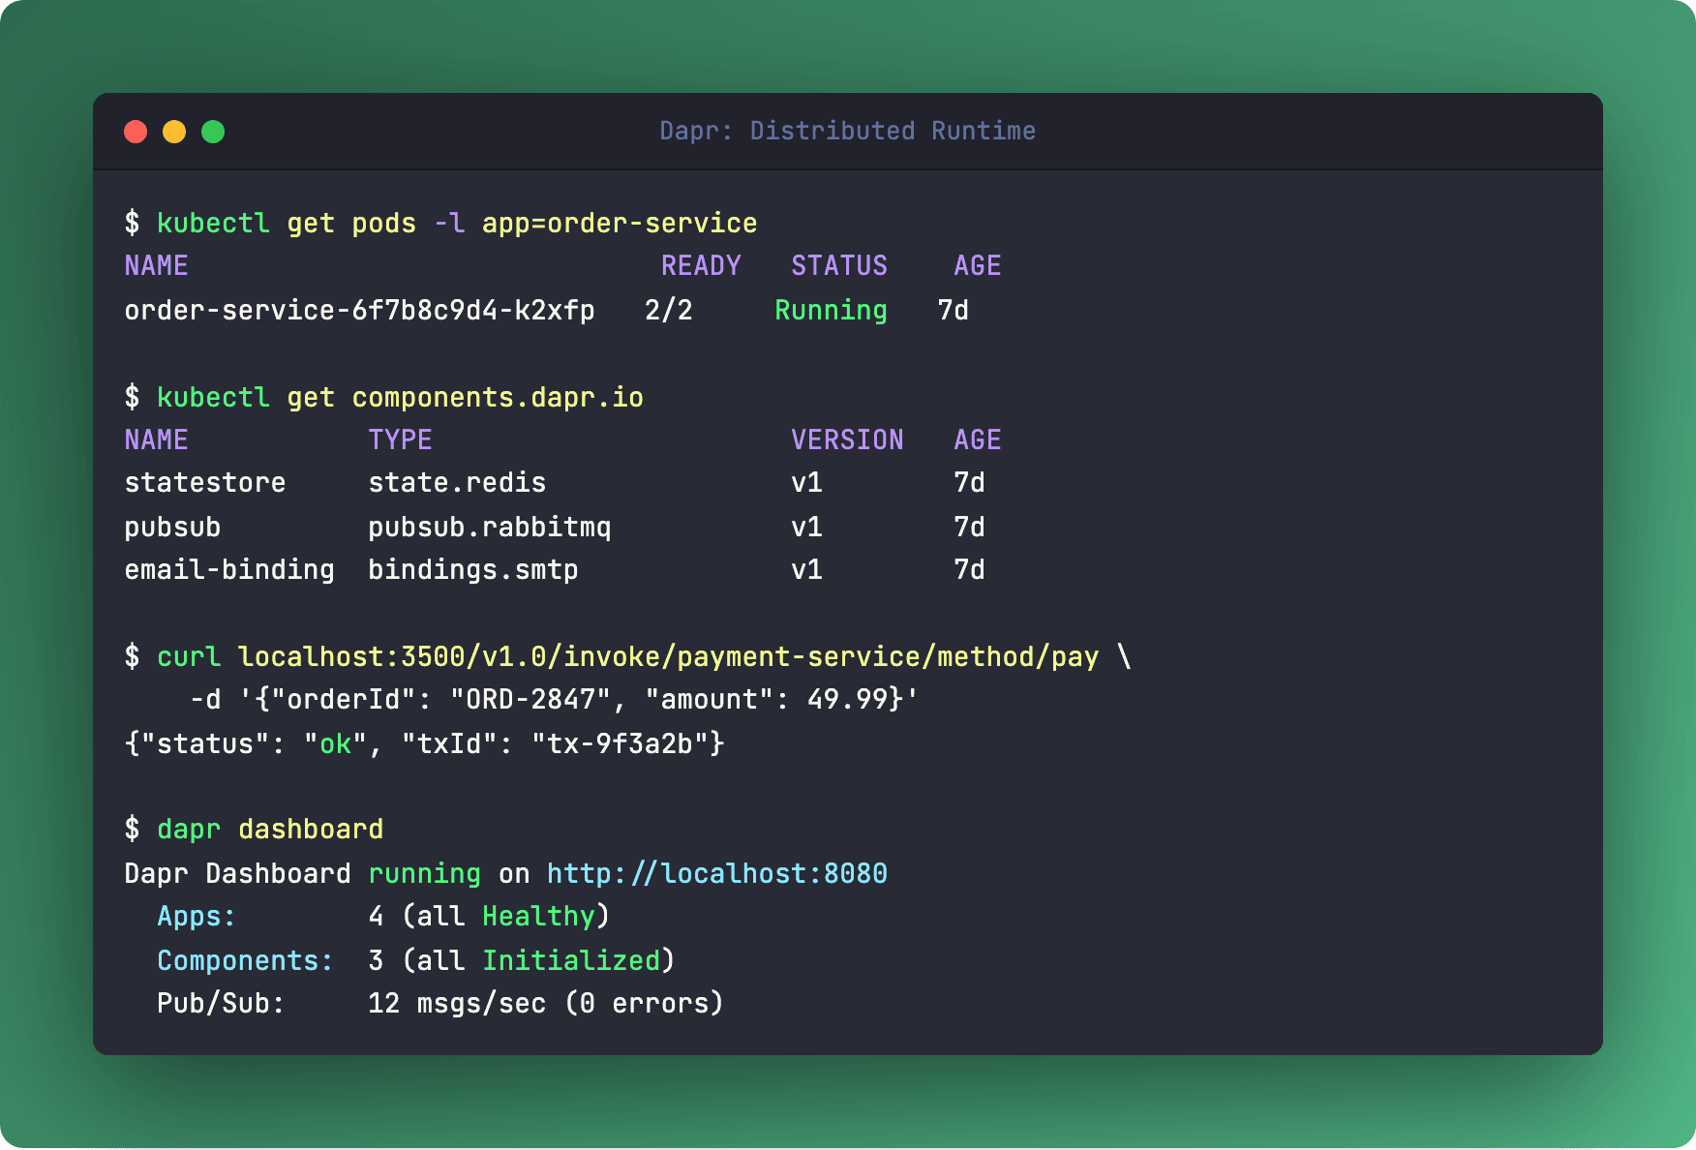Click the curl localhost:3500 invoke URL
The width and height of the screenshot is (1696, 1150).
click(668, 656)
